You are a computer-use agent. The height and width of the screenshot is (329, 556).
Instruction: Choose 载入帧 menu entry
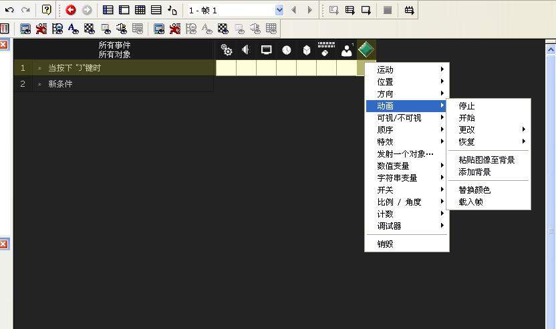(489, 202)
